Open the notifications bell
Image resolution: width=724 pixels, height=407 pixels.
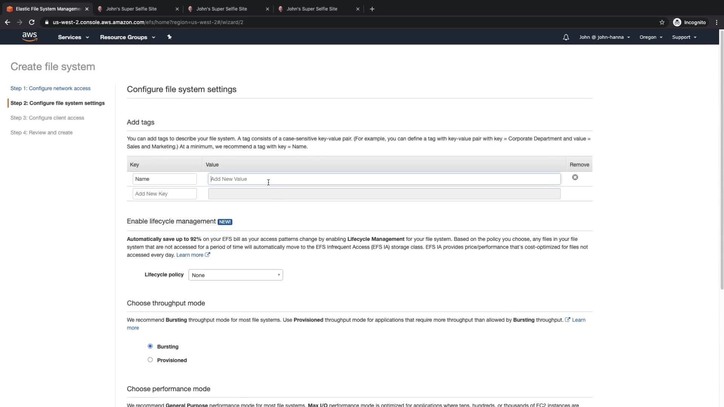click(566, 37)
